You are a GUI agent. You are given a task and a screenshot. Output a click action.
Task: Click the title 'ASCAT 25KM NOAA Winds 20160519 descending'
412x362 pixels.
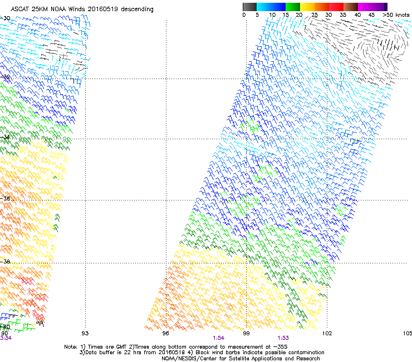82,9
